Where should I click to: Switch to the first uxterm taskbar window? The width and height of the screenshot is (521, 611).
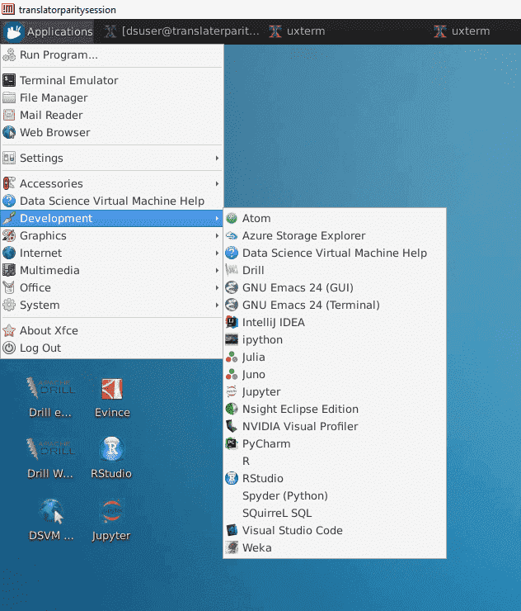click(298, 31)
